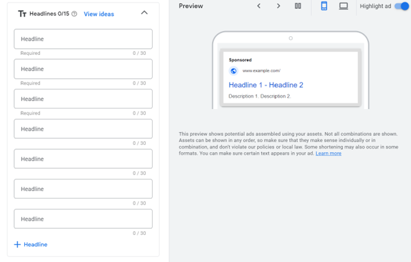Viewport: 411px width, 262px height.
Task: Click the sixth Headline input field
Action: point(83,189)
